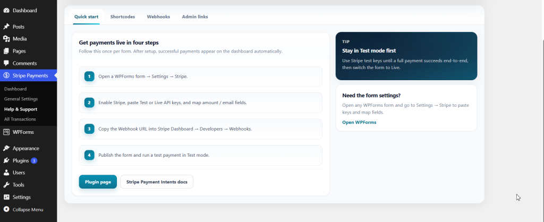Click Stripe Payment Intents docs button

click(157, 182)
